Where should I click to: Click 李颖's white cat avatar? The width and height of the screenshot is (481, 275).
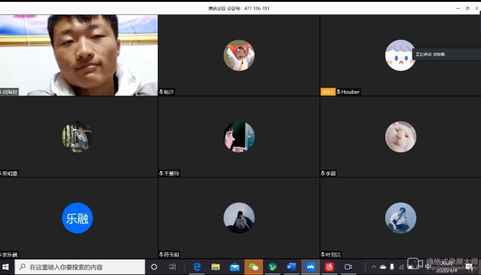pos(401,137)
